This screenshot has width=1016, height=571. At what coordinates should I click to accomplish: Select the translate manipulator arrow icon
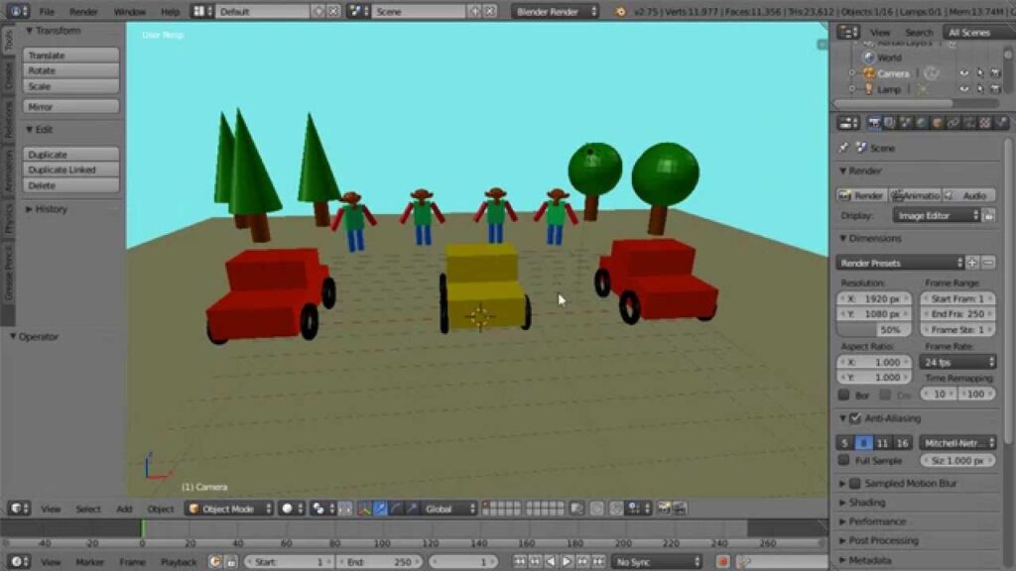(x=380, y=509)
